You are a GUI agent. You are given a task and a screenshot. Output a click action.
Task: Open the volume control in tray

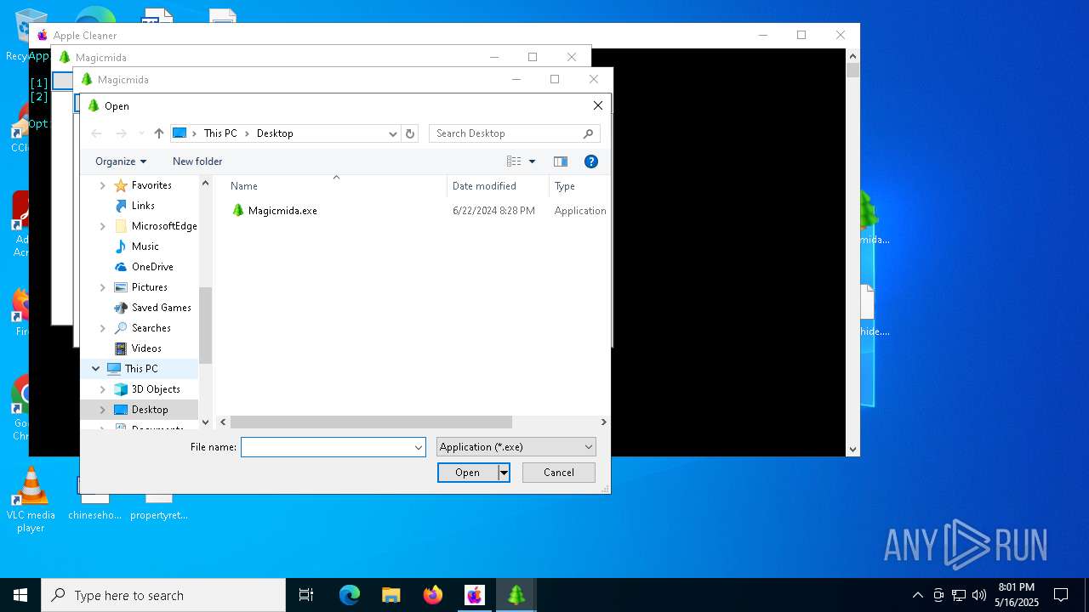pyautogui.click(x=979, y=595)
